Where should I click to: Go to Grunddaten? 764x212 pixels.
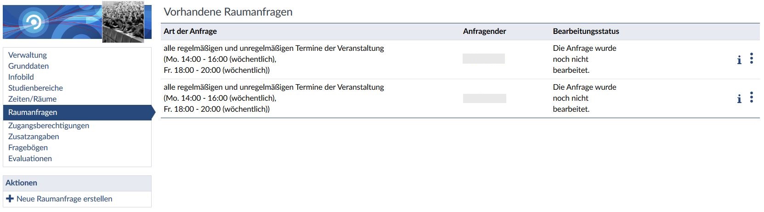point(28,66)
